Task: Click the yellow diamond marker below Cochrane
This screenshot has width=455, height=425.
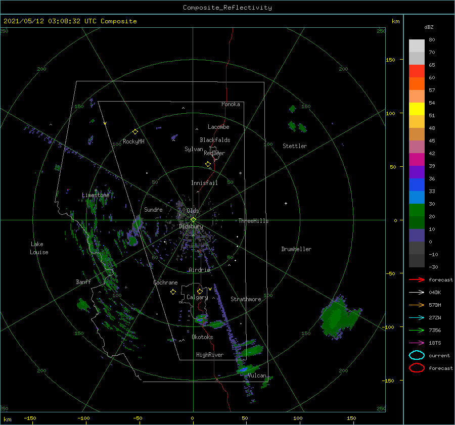Action: (173, 292)
